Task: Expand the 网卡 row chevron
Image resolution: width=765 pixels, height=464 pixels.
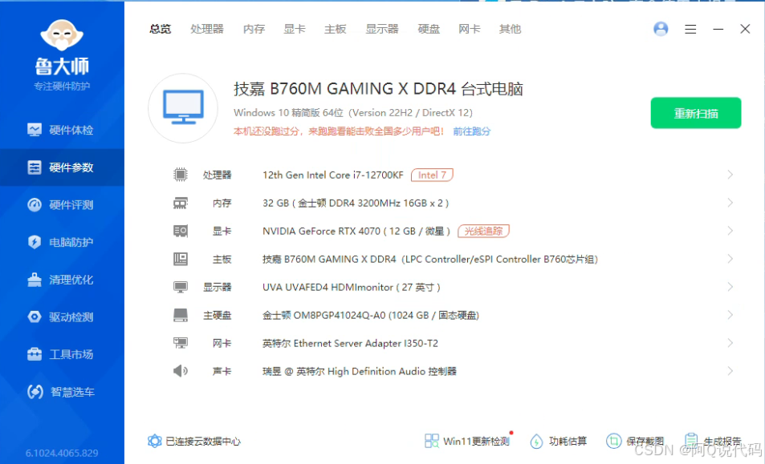Action: [x=730, y=343]
